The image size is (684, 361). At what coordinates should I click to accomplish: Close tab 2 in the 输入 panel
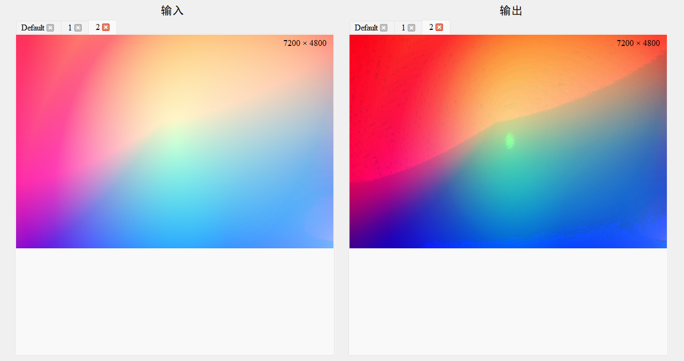(106, 27)
